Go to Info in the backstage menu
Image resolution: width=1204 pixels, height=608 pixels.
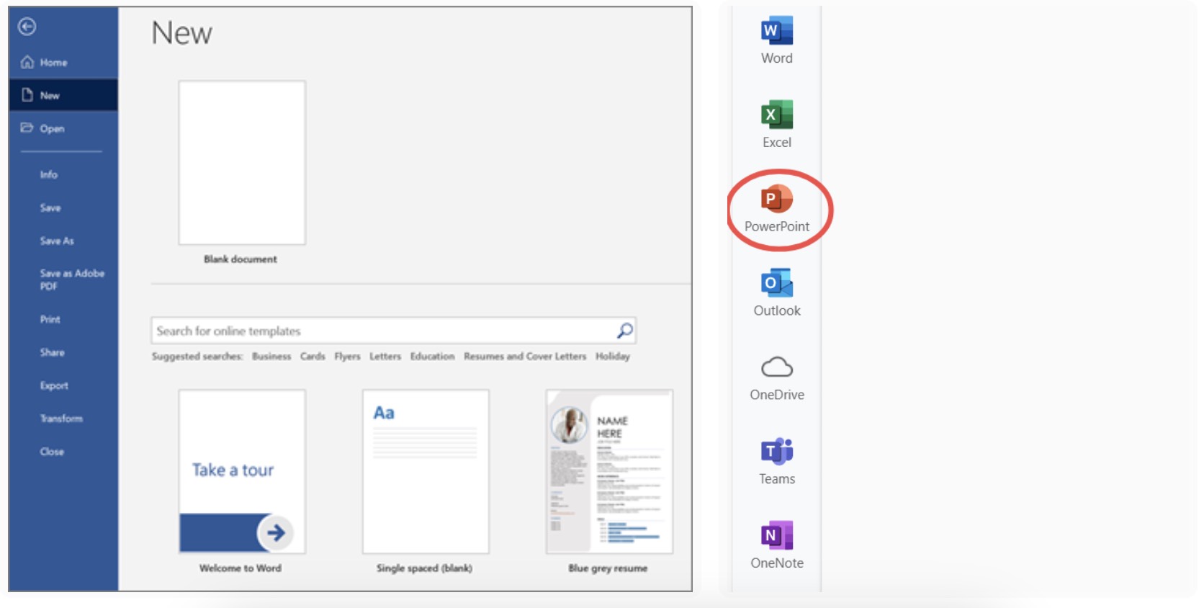tap(49, 174)
